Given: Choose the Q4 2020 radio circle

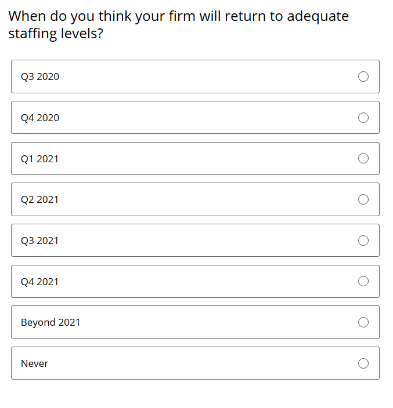Looking at the screenshot, I should pyautogui.click(x=363, y=118).
